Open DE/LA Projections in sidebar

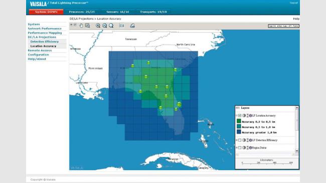click(42, 37)
